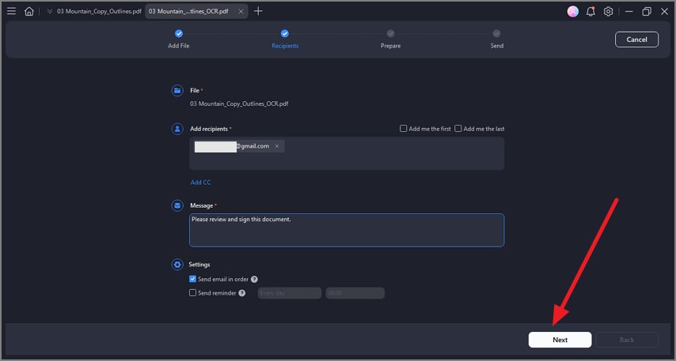Viewport: 676px width, 361px height.
Task: Go to the Prepare step
Action: pyautogui.click(x=390, y=39)
